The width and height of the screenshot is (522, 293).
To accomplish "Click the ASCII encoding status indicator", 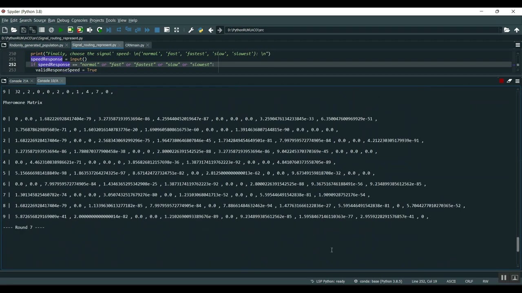I will [x=451, y=281].
